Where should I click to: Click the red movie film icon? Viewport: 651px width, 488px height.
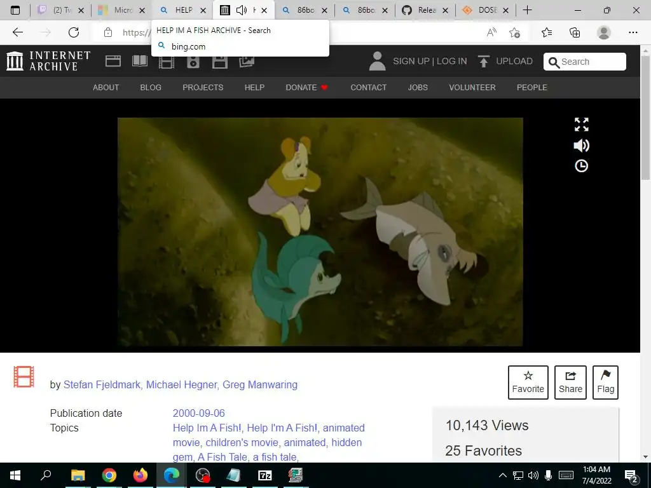[24, 376]
